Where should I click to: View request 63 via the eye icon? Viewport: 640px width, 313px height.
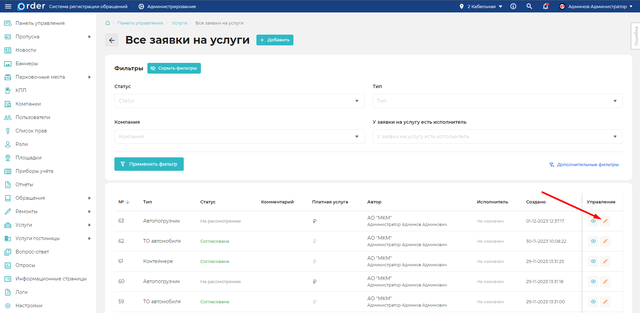point(593,221)
